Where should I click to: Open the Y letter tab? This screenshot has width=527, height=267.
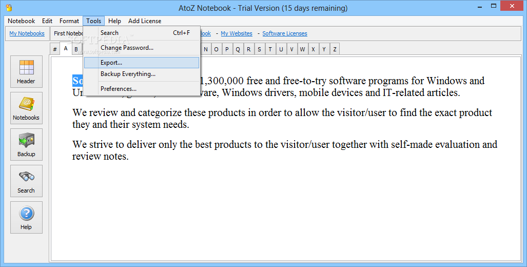pyautogui.click(x=324, y=49)
